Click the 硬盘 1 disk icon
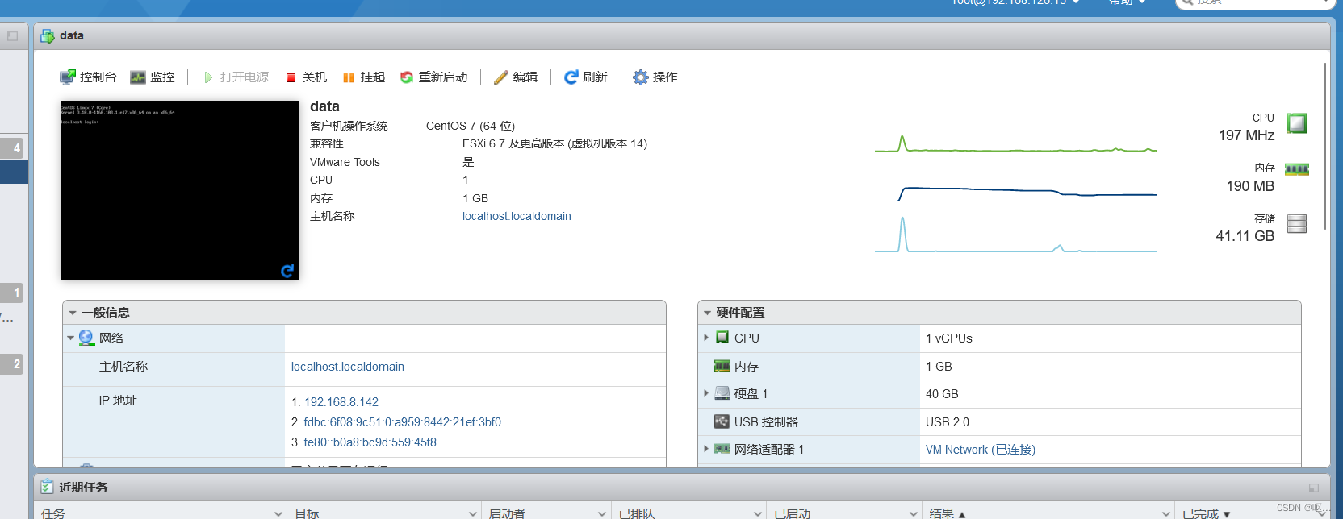 pos(722,393)
